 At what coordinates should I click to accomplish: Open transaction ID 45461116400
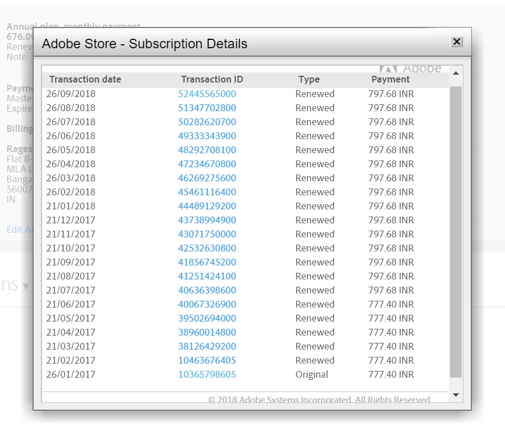tap(207, 192)
